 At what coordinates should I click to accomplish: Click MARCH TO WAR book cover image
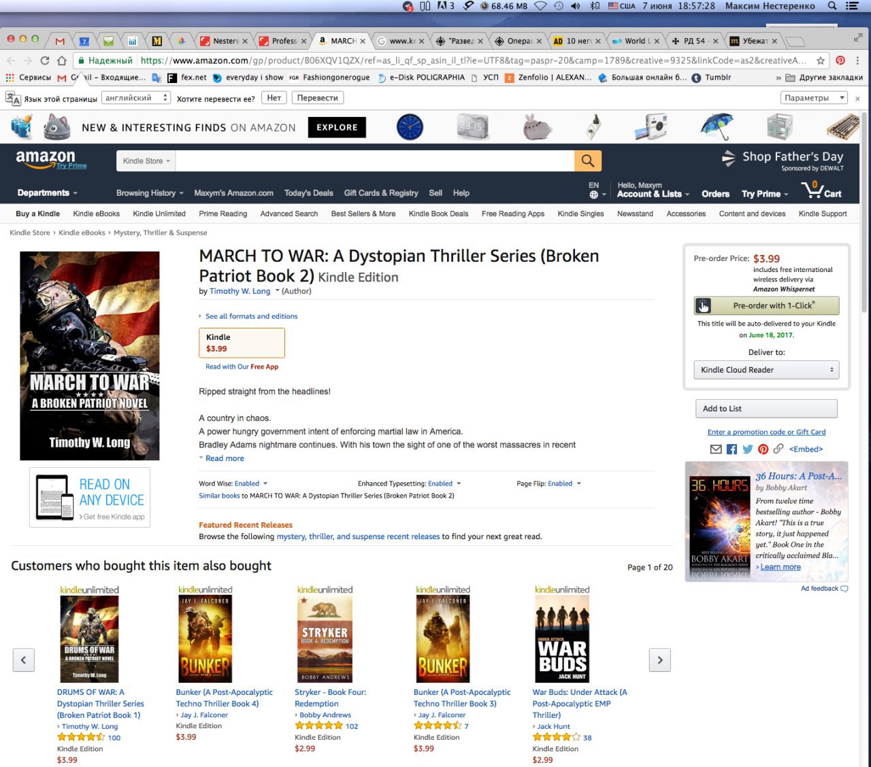[90, 356]
